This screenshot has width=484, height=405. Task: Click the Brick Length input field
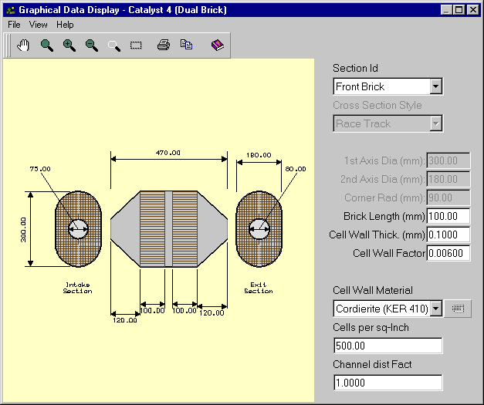point(448,216)
